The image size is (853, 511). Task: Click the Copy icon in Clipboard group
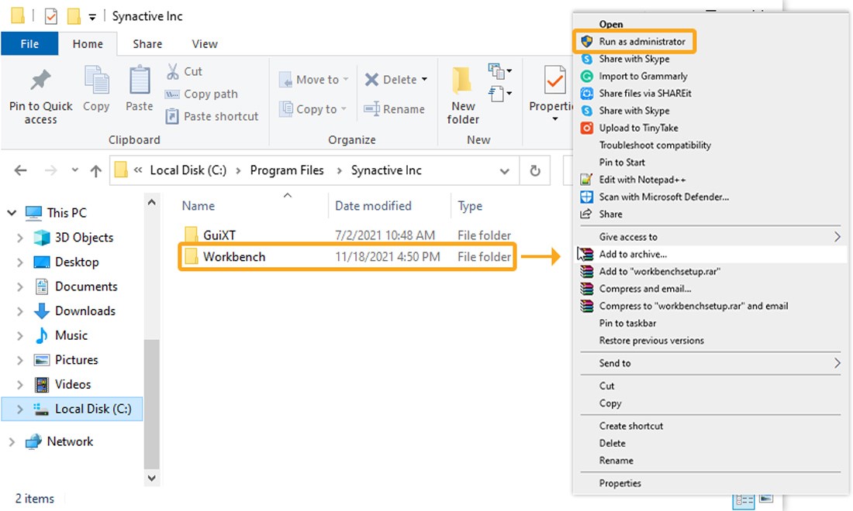pos(96,81)
